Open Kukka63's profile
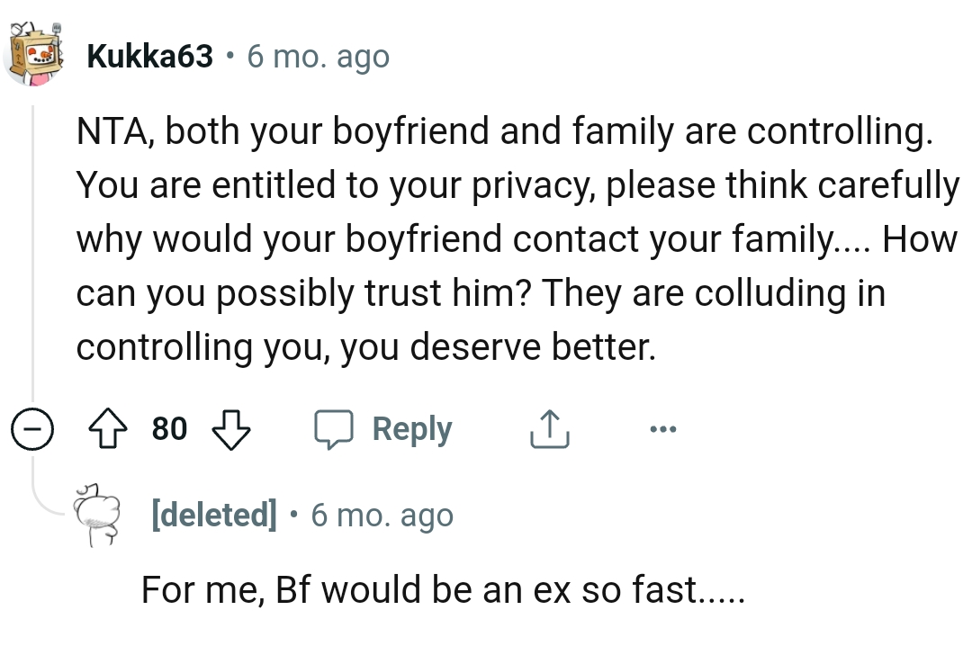This screenshot has height=646, width=972. [x=150, y=56]
